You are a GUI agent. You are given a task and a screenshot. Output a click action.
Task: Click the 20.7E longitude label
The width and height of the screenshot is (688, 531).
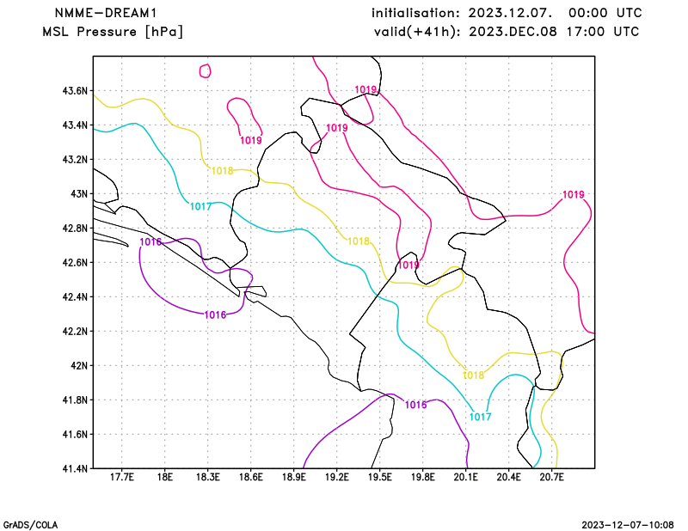tap(551, 477)
